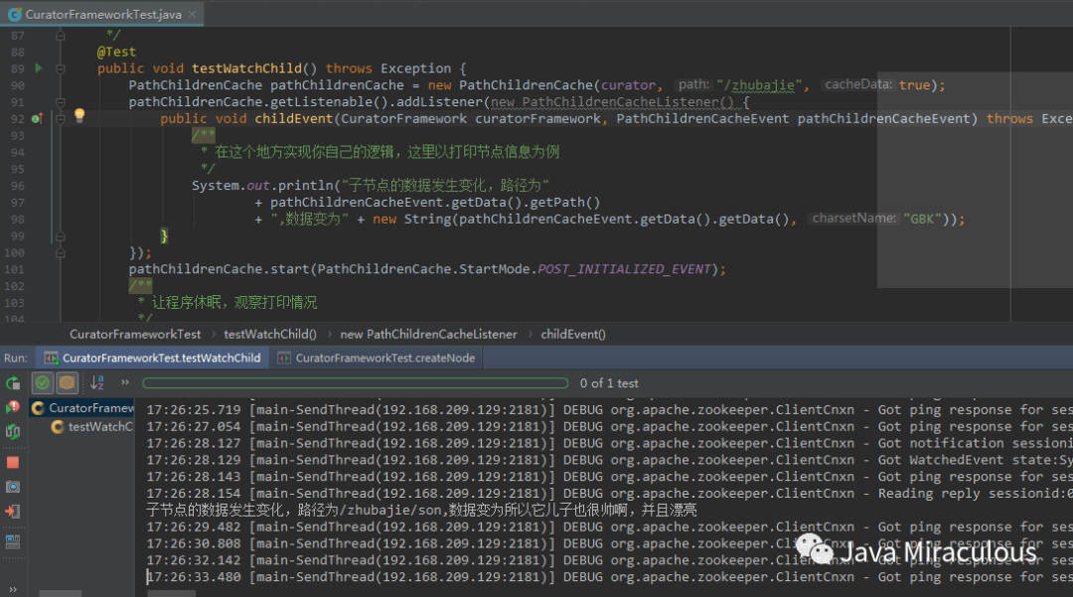This screenshot has height=597, width=1073.
Task: Click the test progress bar
Action: tap(355, 383)
